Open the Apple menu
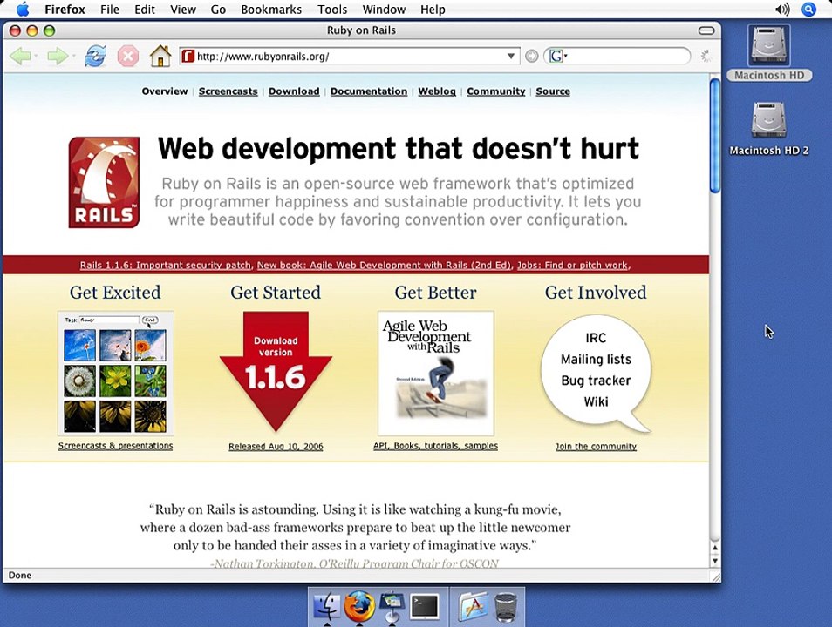832x627 pixels. [x=23, y=10]
